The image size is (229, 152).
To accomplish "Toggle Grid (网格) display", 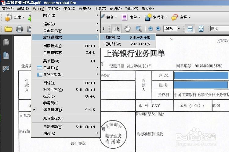I will click(66, 83).
